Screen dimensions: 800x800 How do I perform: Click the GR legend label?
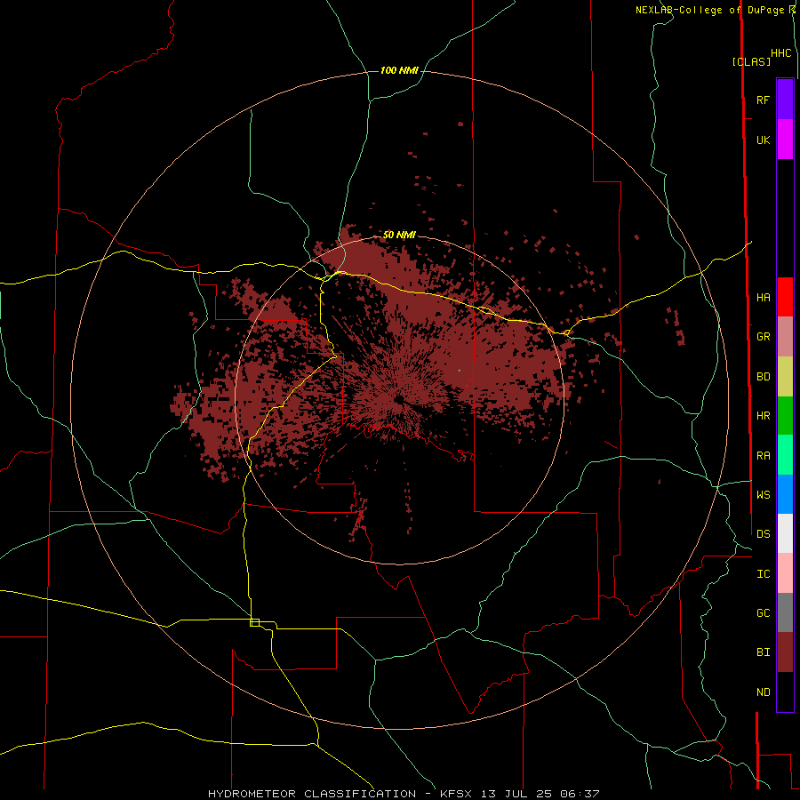click(763, 337)
